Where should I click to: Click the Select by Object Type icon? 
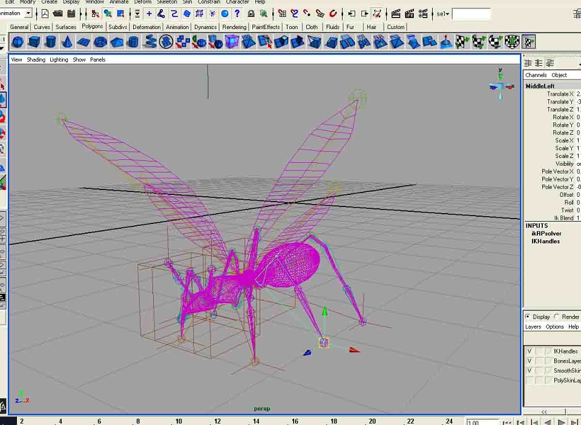click(108, 14)
